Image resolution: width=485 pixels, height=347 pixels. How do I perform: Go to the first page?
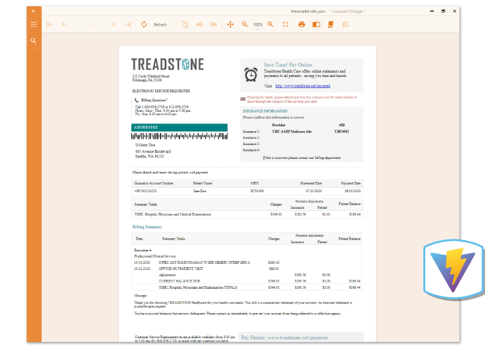(x=49, y=25)
